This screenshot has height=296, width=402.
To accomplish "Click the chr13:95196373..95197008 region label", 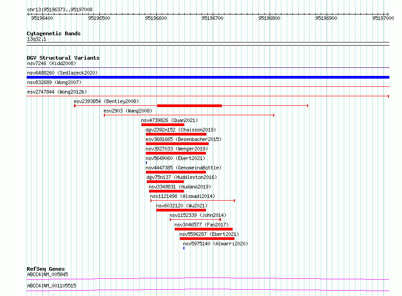I will click(60, 9).
